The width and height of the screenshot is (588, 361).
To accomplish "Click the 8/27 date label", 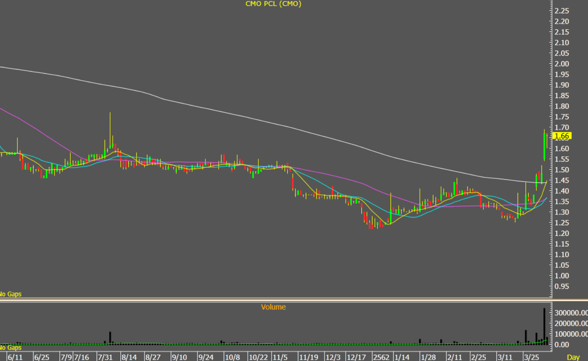I will [x=153, y=358].
